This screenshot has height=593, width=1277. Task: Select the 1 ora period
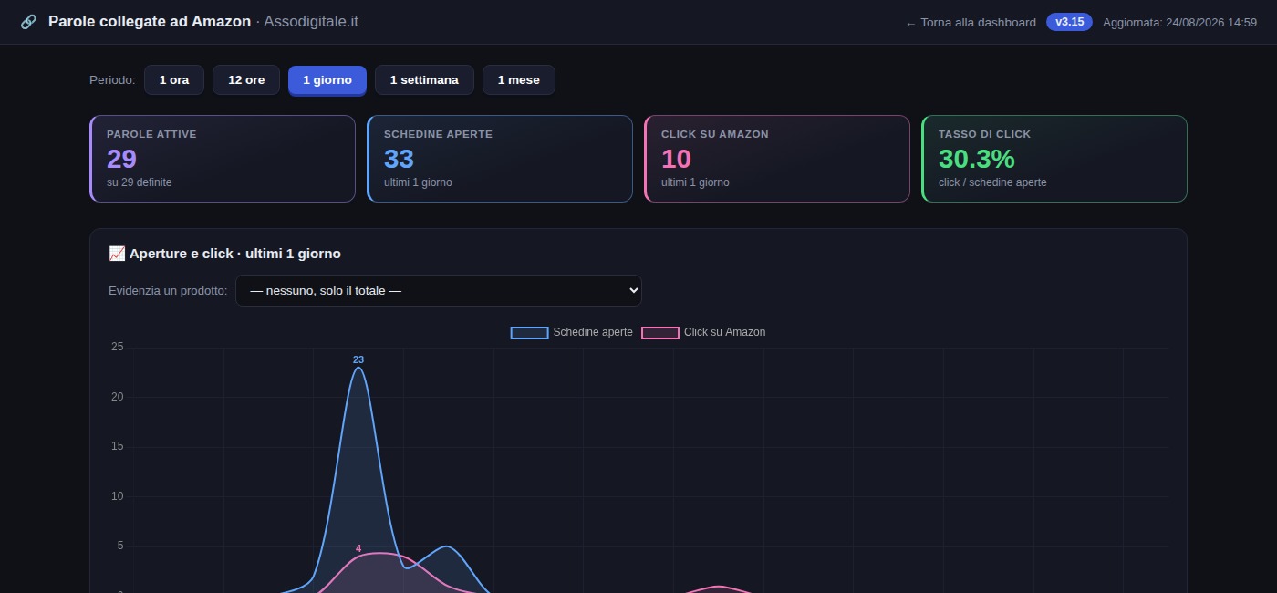point(174,80)
